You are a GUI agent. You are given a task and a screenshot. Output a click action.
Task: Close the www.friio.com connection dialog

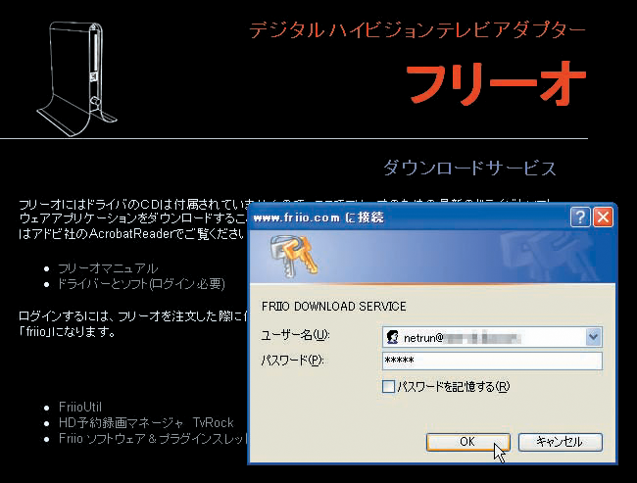coord(603,217)
